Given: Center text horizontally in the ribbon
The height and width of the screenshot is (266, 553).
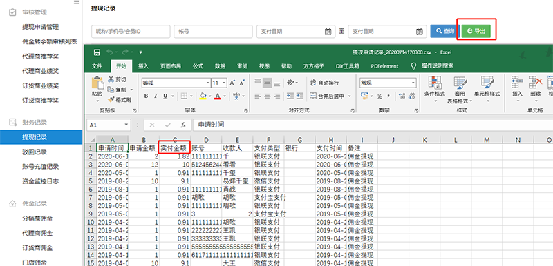Looking at the screenshot, I should [268, 96].
